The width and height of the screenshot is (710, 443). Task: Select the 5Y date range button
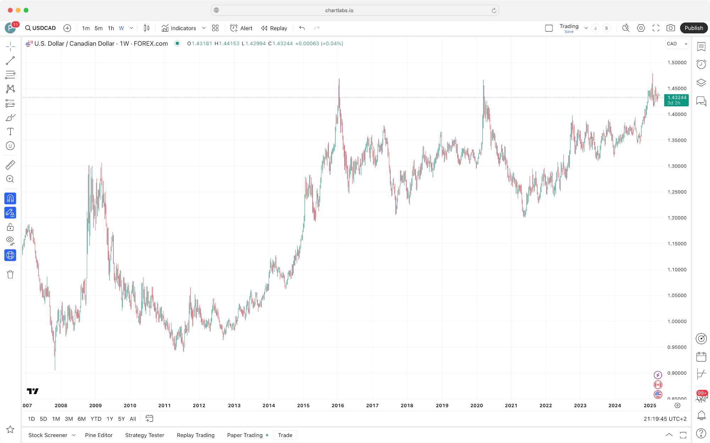click(121, 419)
